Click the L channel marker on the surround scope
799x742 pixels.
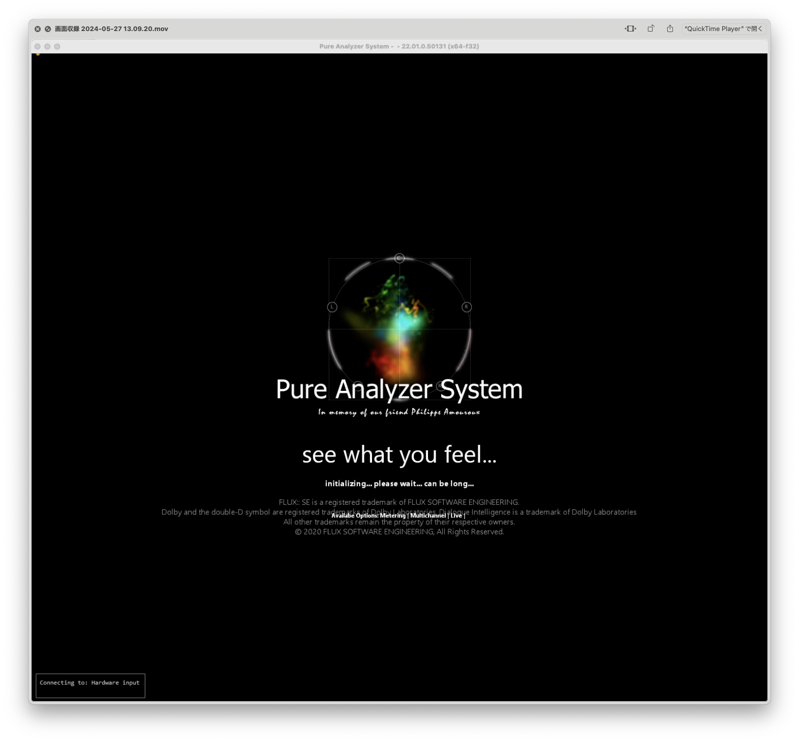(x=332, y=307)
